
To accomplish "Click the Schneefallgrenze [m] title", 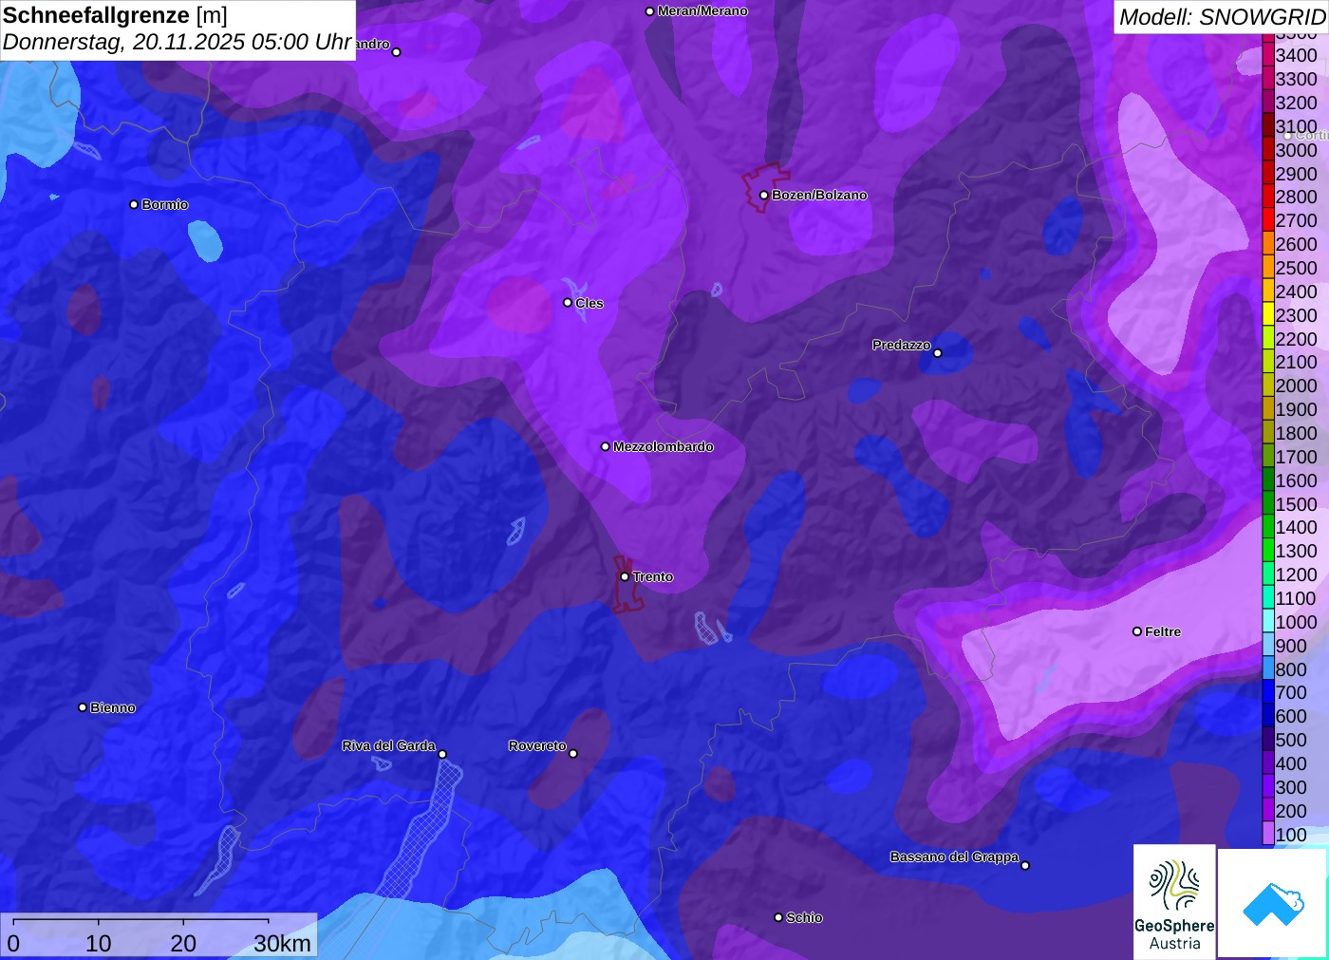I will coord(115,16).
